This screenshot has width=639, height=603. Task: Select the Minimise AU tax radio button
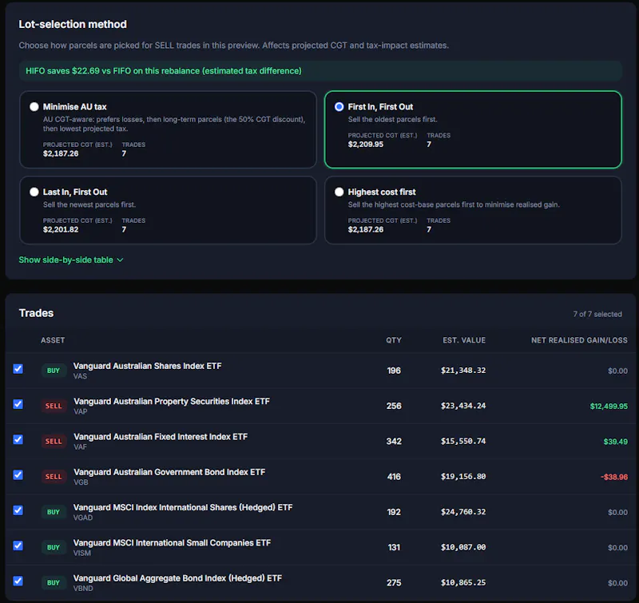tap(34, 107)
